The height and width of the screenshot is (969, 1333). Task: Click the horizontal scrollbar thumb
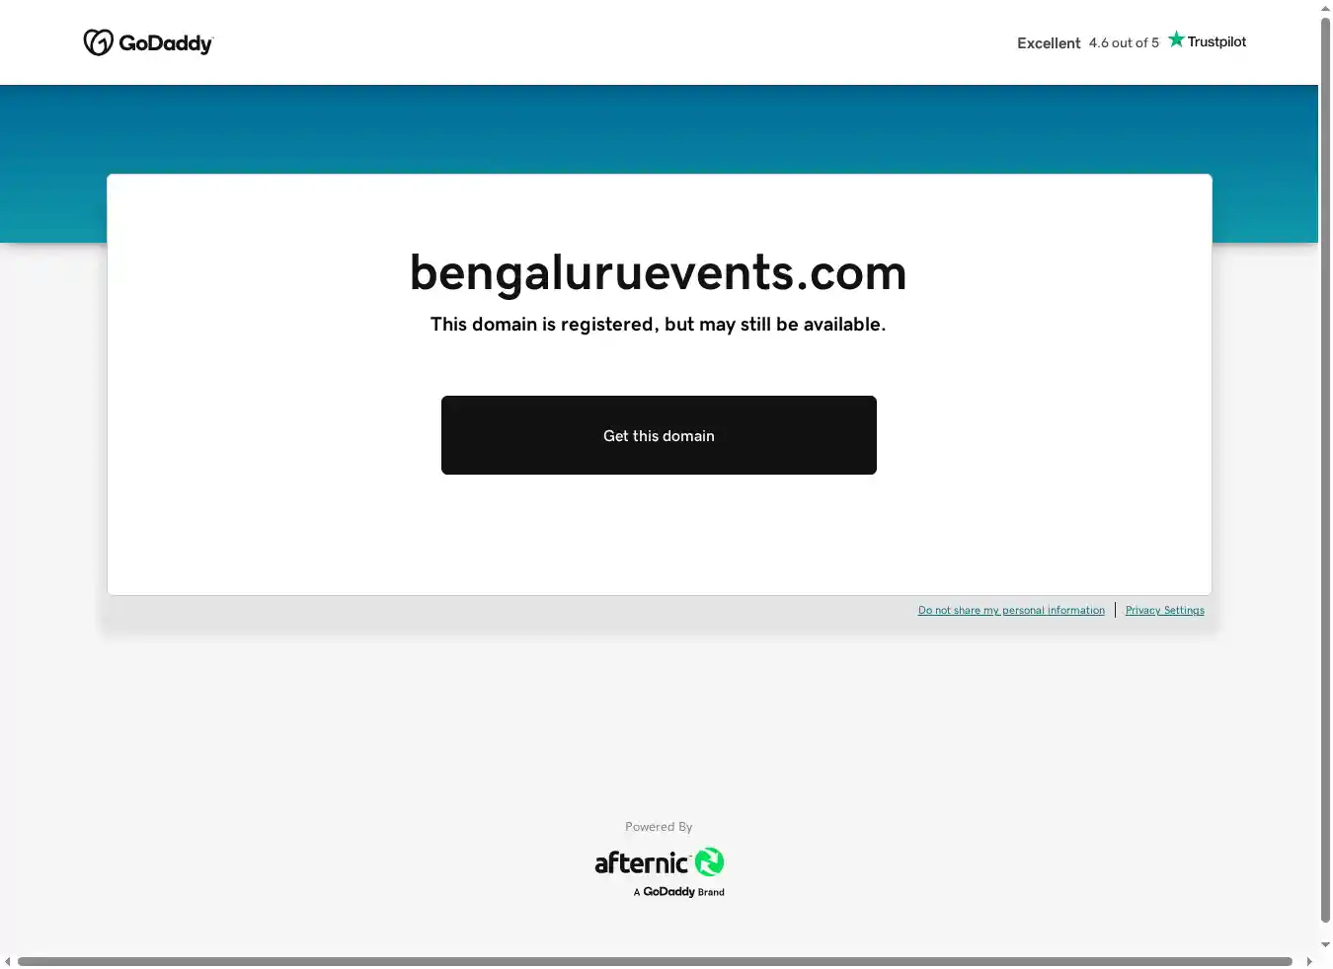(655, 961)
